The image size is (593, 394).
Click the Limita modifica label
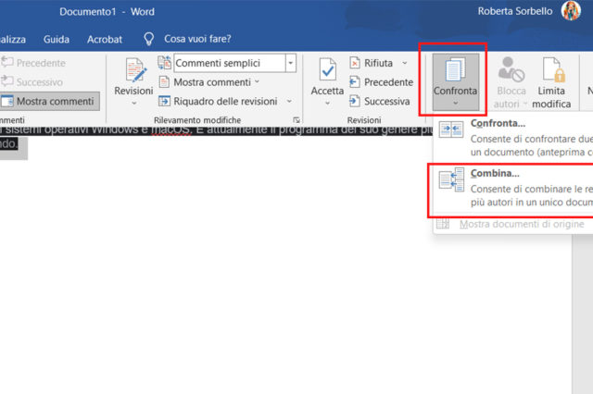551,97
